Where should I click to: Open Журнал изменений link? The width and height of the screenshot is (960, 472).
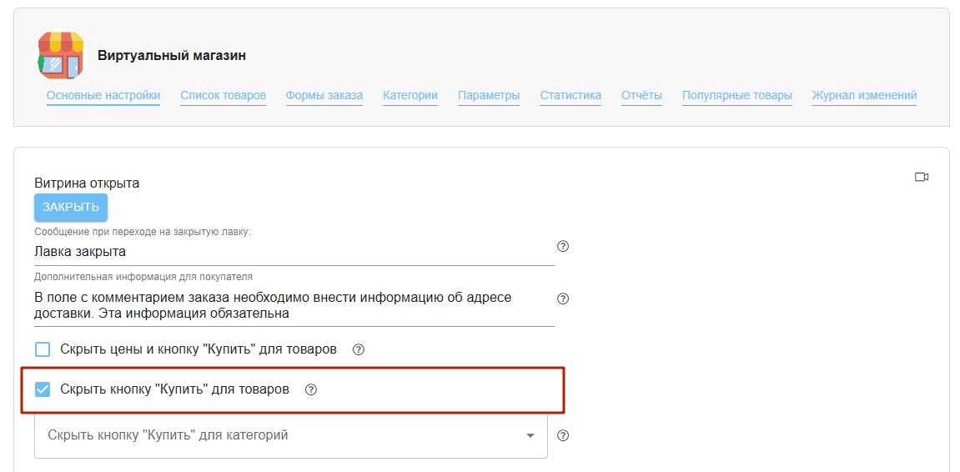[864, 95]
